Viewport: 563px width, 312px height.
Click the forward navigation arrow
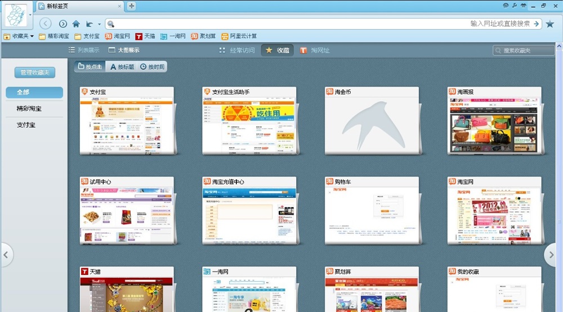(x=63, y=24)
